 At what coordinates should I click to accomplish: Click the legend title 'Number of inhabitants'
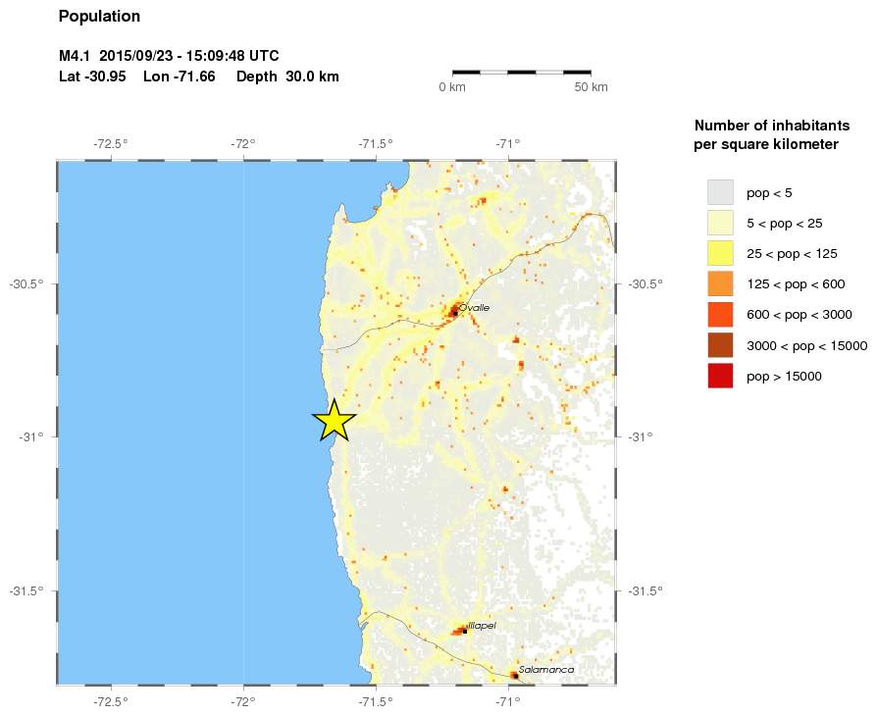765,126
